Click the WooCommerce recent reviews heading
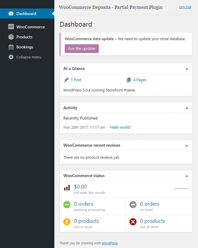The width and height of the screenshot is (198, 248). coord(92,145)
